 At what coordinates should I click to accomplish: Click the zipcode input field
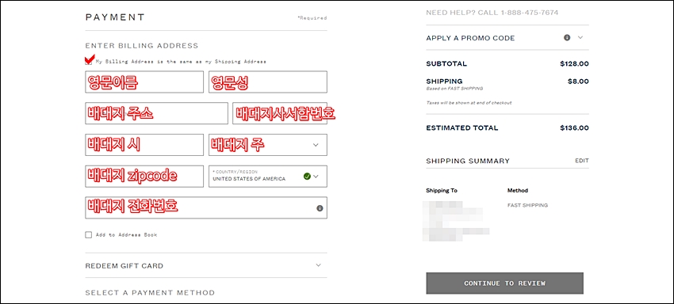[x=144, y=176]
